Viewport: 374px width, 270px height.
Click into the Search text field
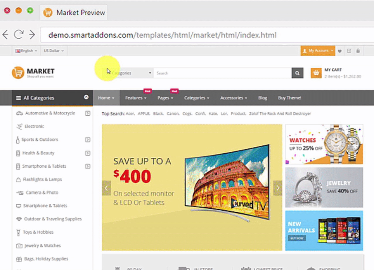click(222, 73)
